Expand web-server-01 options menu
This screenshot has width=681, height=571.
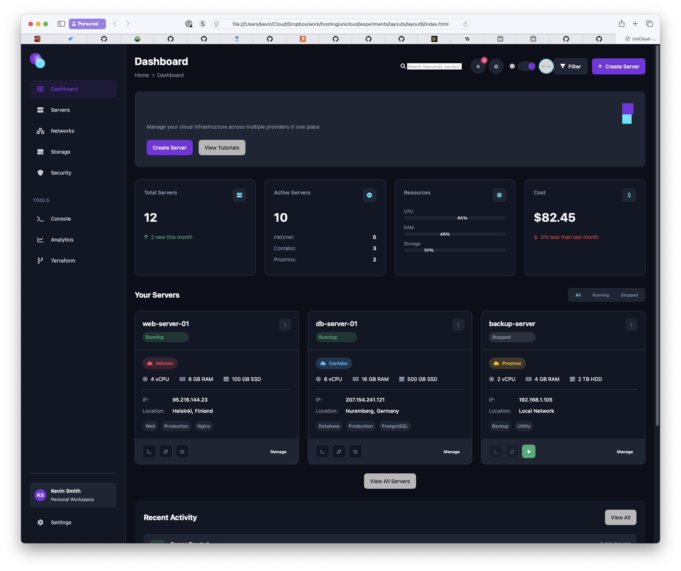[x=285, y=325]
